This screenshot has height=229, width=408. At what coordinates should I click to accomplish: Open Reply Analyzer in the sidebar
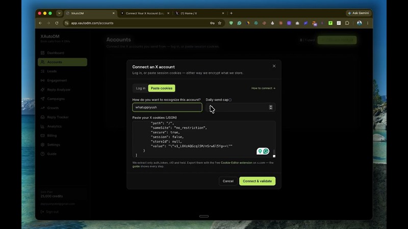point(62,90)
